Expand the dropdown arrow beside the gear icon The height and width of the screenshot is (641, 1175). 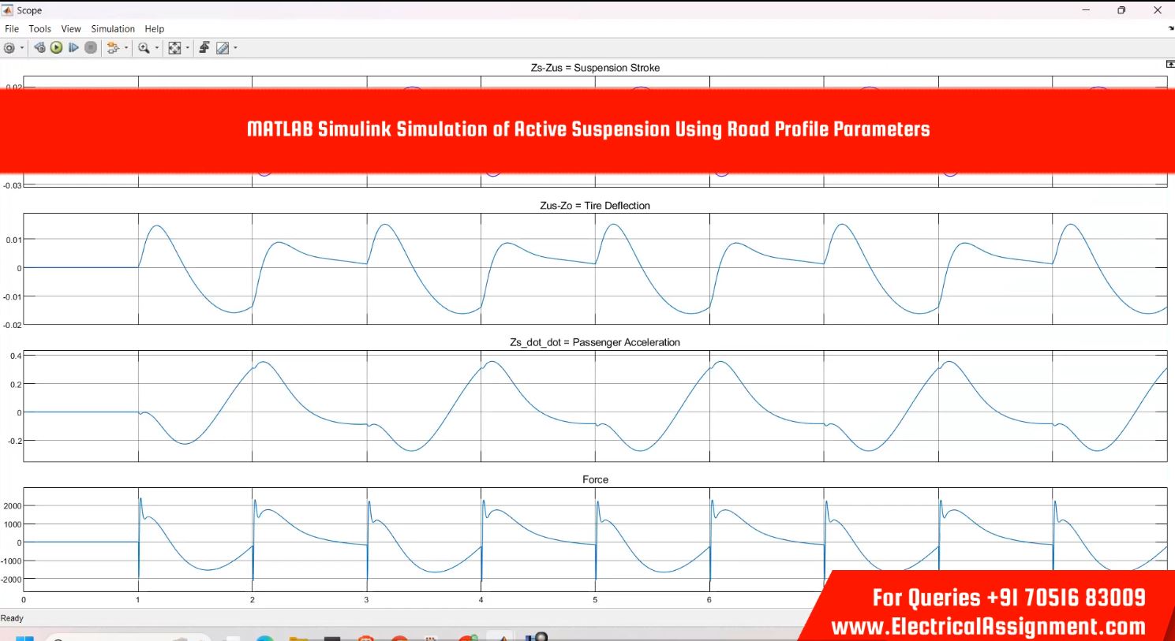pyautogui.click(x=21, y=48)
